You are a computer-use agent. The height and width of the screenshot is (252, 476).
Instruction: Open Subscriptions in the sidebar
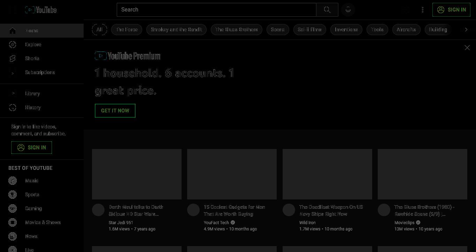click(42, 72)
